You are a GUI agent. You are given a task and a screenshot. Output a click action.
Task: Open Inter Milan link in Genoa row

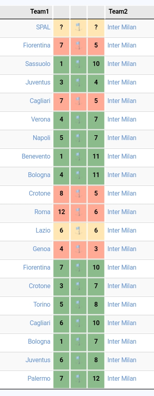click(122, 249)
